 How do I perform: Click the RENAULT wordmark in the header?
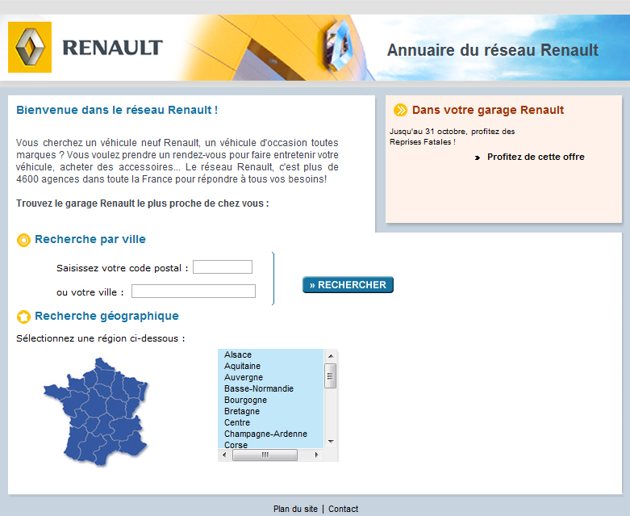(112, 48)
